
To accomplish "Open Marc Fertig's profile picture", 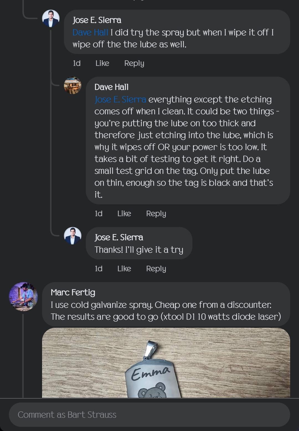I will [x=23, y=296].
